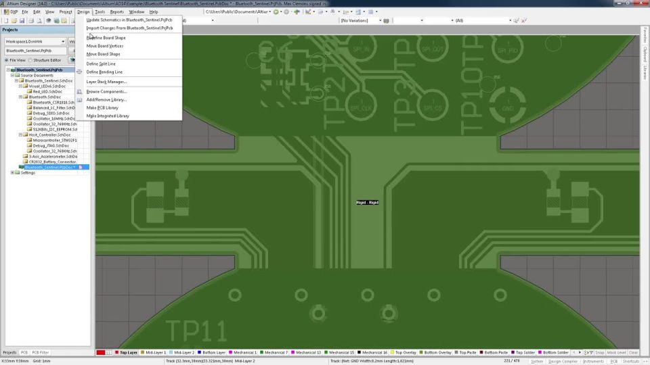Select the Mid-Layer 1 tab
650x365 pixels.
(153, 353)
